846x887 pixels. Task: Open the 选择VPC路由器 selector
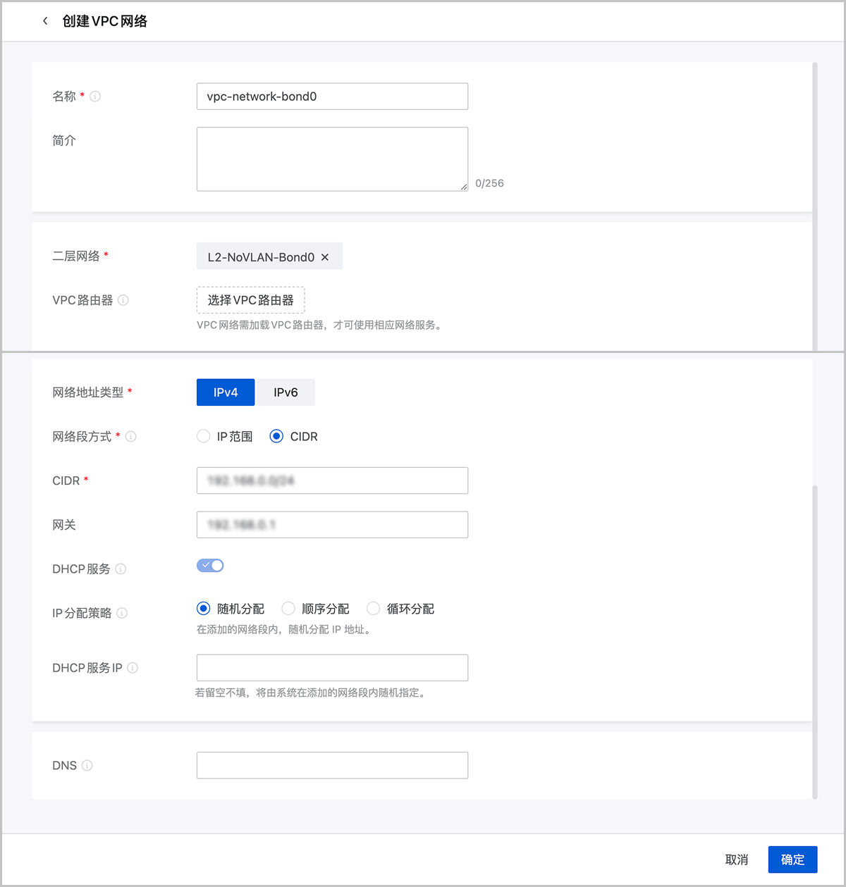click(250, 300)
